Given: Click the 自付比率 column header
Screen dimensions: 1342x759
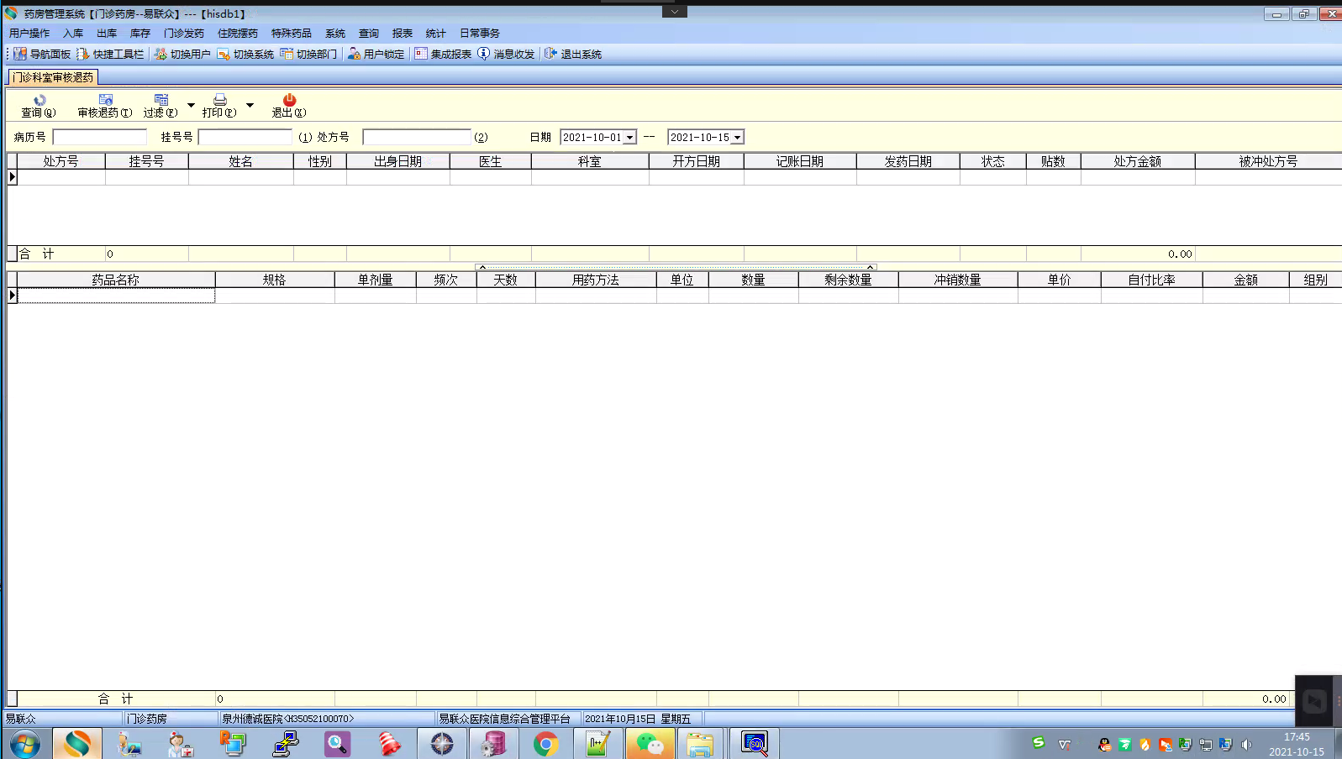Looking at the screenshot, I should tap(1152, 280).
